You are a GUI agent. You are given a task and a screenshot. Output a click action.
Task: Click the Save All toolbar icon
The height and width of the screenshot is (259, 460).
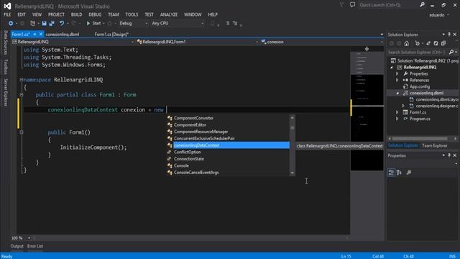pos(52,23)
